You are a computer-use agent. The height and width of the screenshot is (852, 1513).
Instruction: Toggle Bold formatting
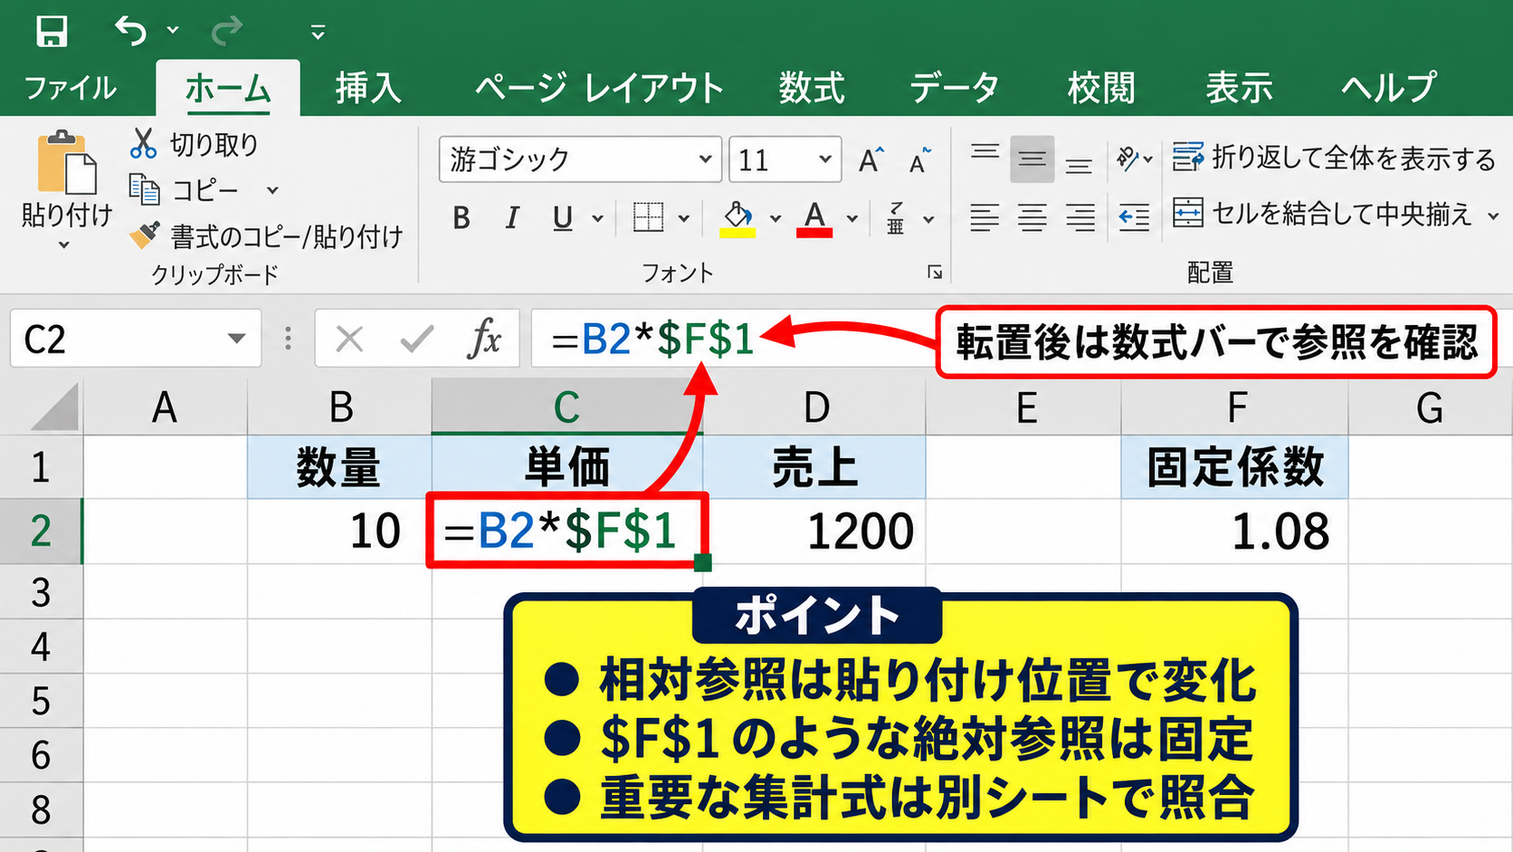[462, 217]
